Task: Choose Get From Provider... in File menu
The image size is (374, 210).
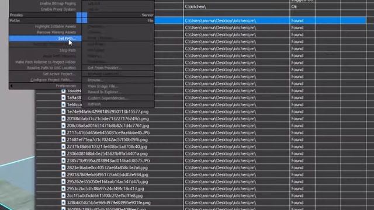Action: [x=105, y=68]
